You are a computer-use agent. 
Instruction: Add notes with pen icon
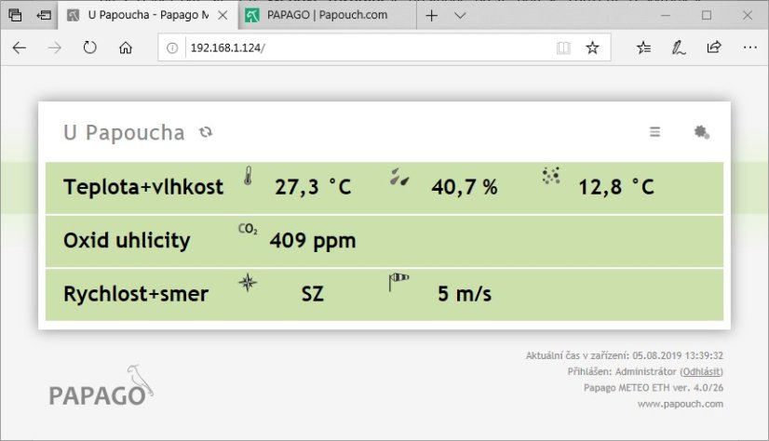point(679,47)
